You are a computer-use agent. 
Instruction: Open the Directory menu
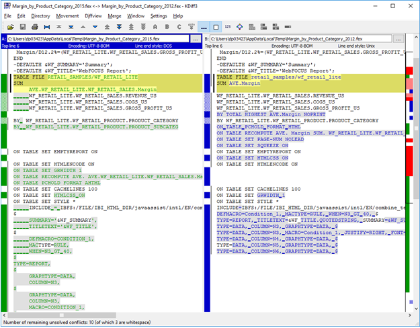point(40,15)
